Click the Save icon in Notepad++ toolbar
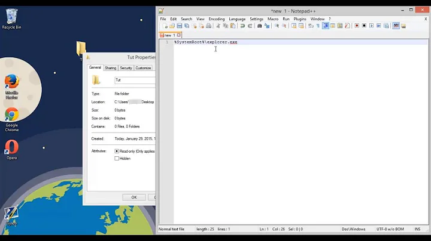The image size is (431, 241). [x=179, y=26]
